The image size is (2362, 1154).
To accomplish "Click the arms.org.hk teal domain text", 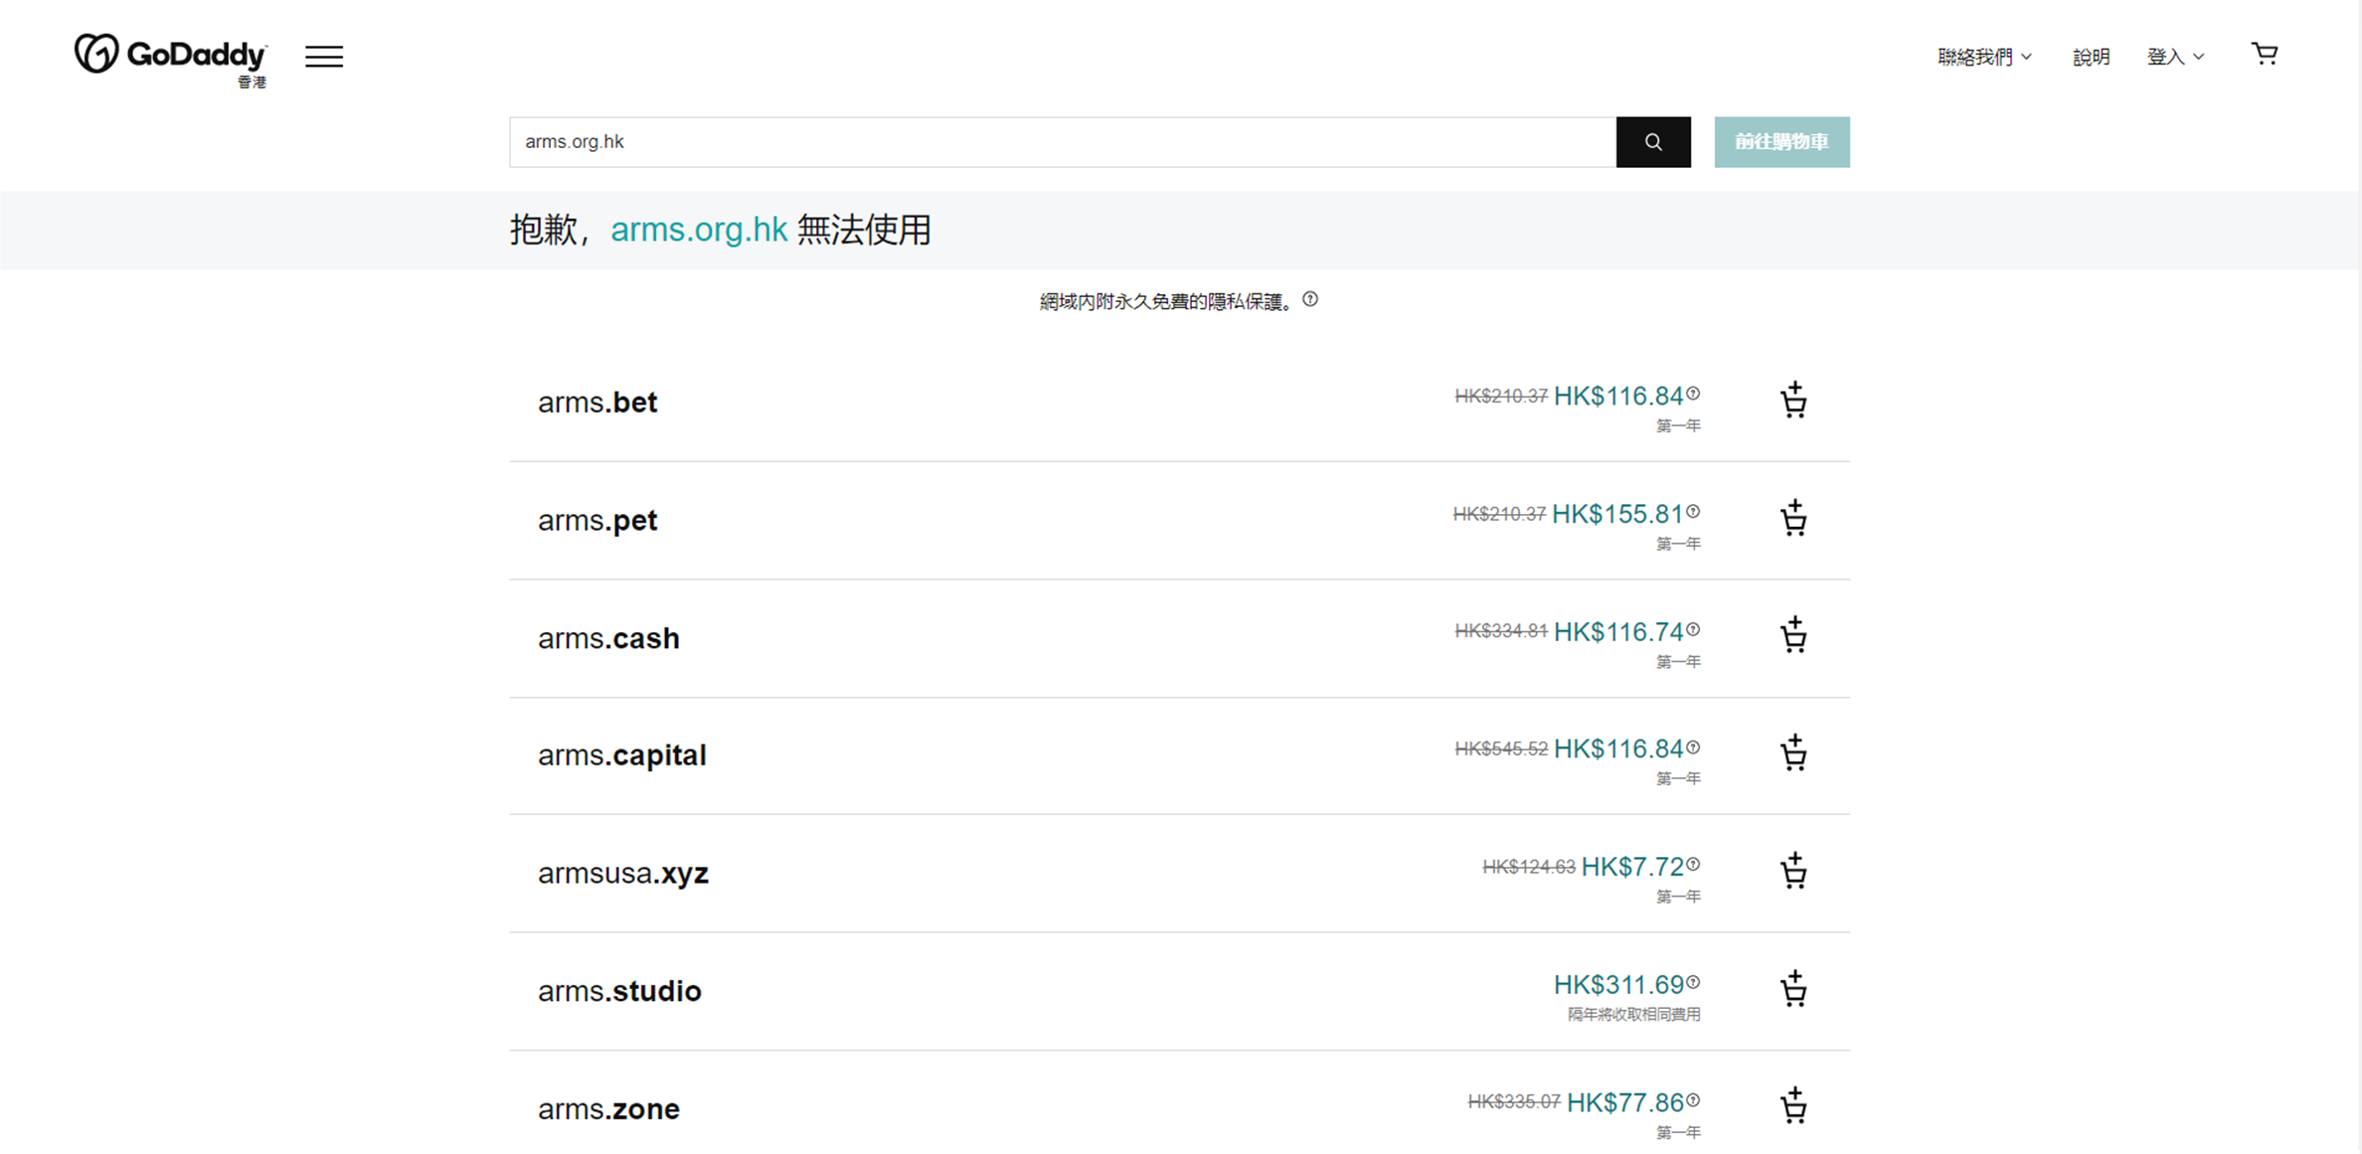I will (699, 230).
